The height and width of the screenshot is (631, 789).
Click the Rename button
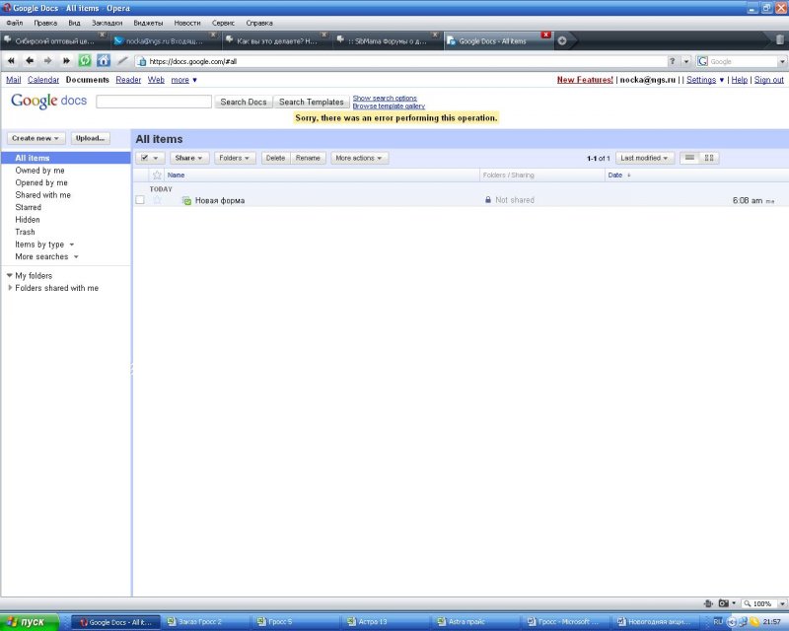(308, 158)
